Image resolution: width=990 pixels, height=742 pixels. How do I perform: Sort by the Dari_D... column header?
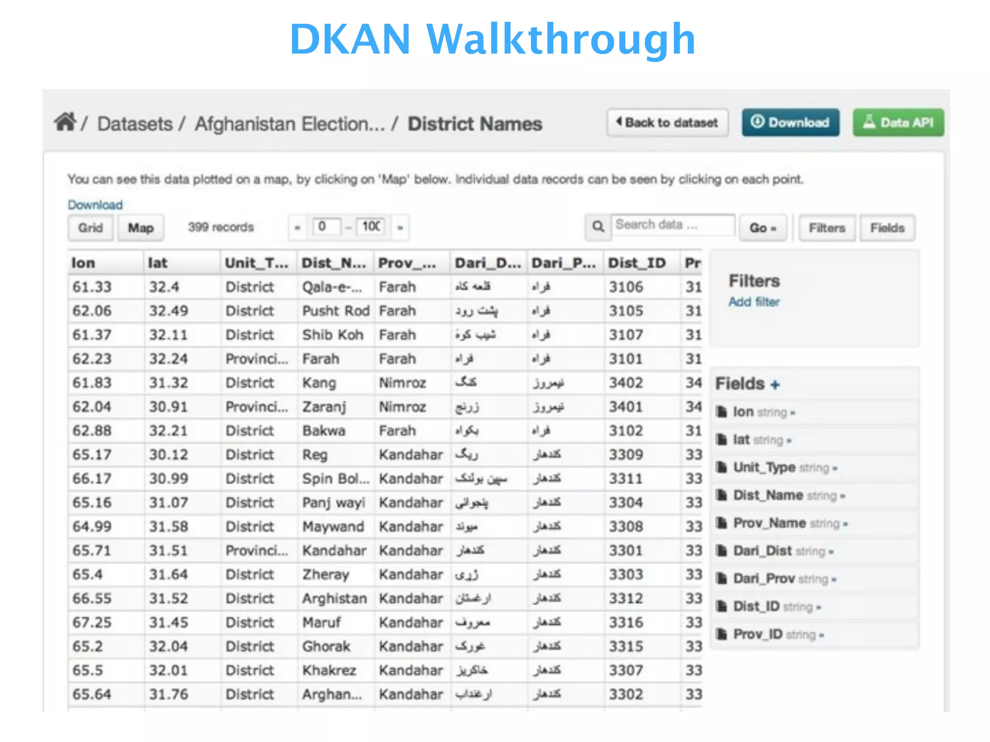489,263
